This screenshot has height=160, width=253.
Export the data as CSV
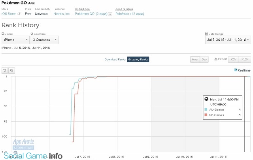click(x=234, y=59)
